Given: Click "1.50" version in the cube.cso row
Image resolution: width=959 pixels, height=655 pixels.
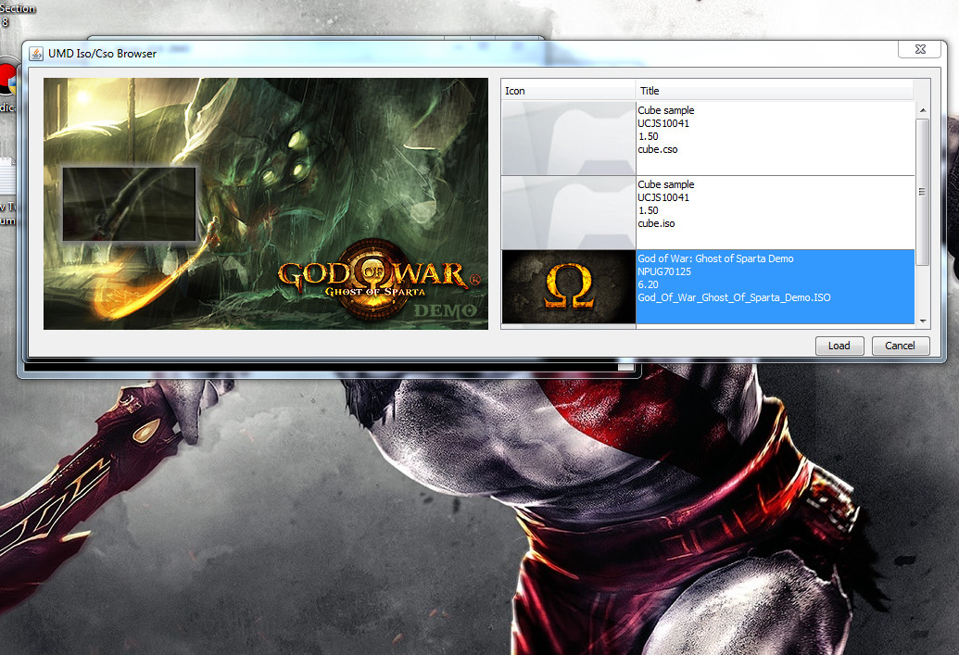Looking at the screenshot, I should pyautogui.click(x=649, y=136).
